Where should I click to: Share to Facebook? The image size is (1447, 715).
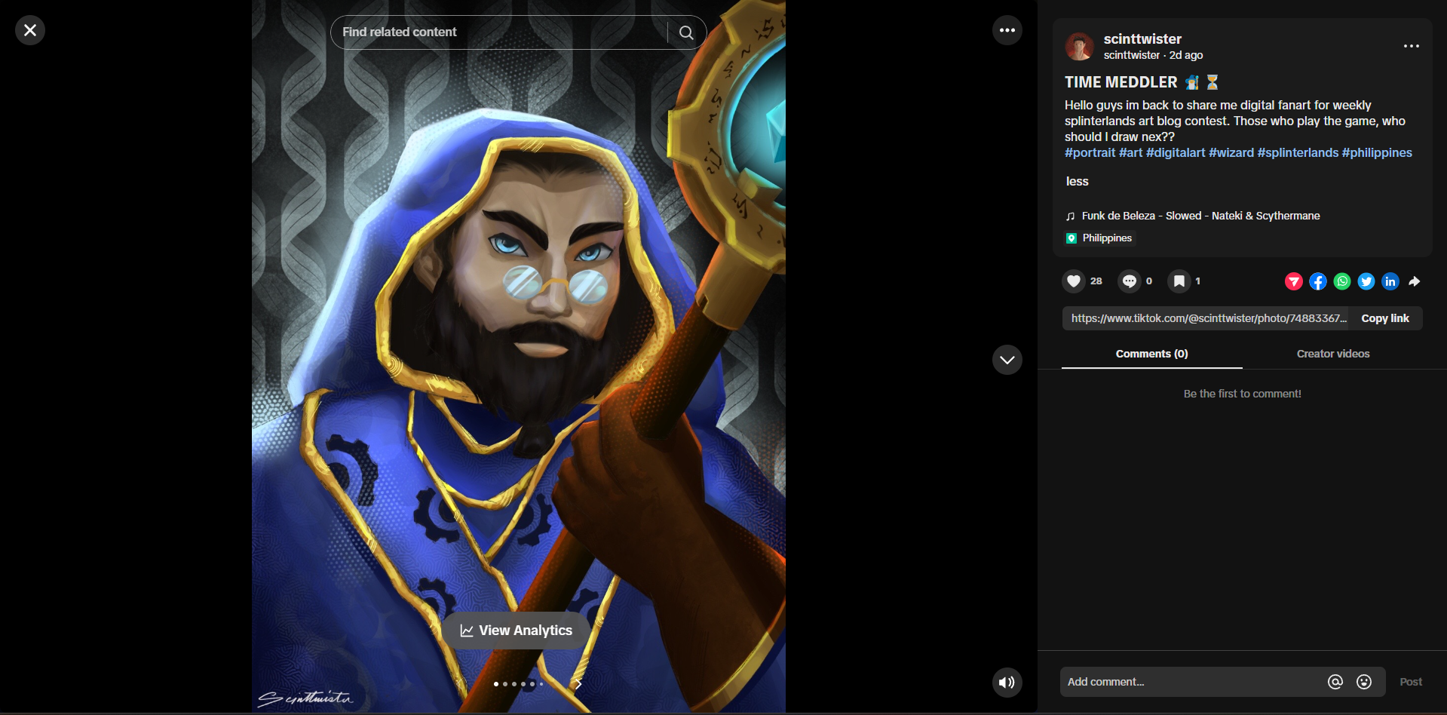click(x=1318, y=281)
